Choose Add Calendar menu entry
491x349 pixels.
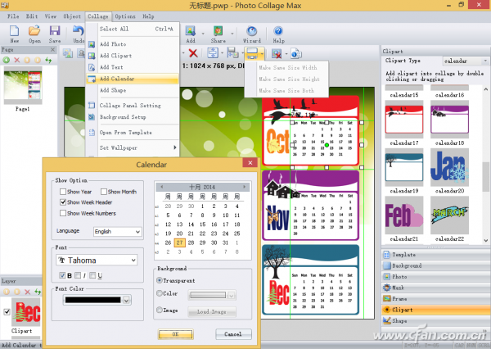(x=132, y=79)
